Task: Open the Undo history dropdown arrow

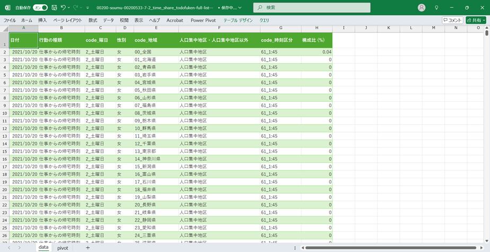Action: pos(69,7)
